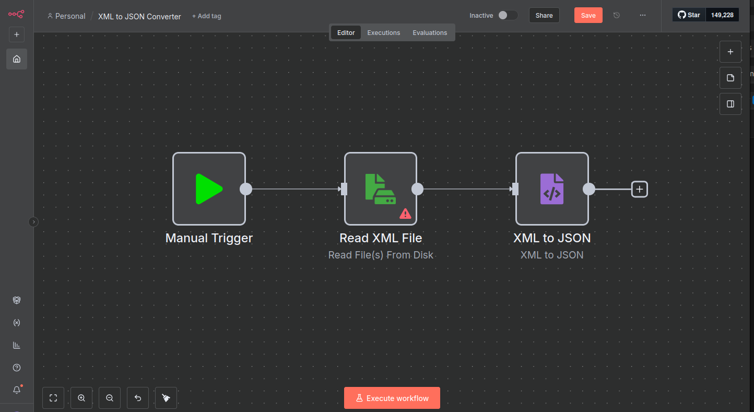Open the Variables icon in sidebar
Image resolution: width=754 pixels, height=412 pixels.
click(17, 323)
